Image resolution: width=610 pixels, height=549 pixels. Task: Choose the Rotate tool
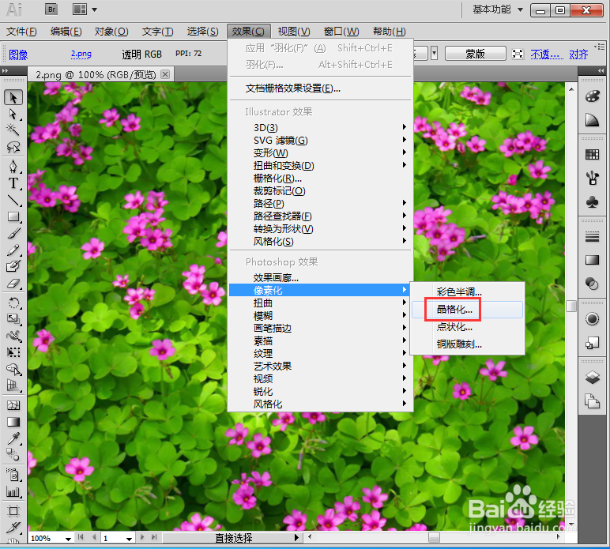pyautogui.click(x=13, y=303)
